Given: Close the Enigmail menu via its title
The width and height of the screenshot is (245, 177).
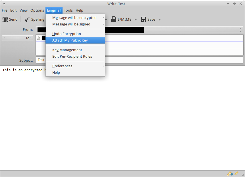Looking at the screenshot, I should point(54,10).
